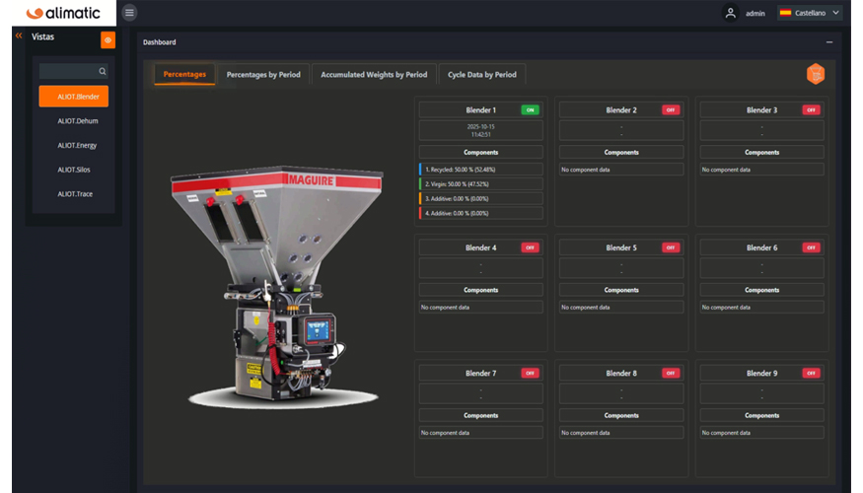Select ALIOT.Blender view
The image size is (863, 493).
click(x=74, y=97)
